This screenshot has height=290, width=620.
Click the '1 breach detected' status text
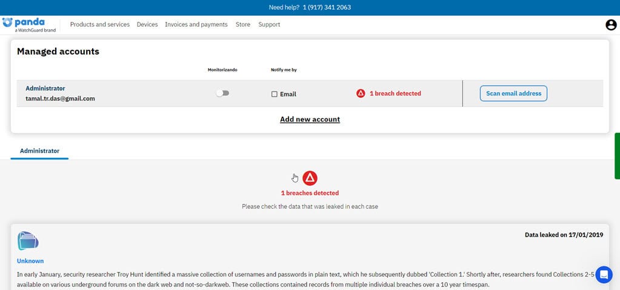(395, 93)
